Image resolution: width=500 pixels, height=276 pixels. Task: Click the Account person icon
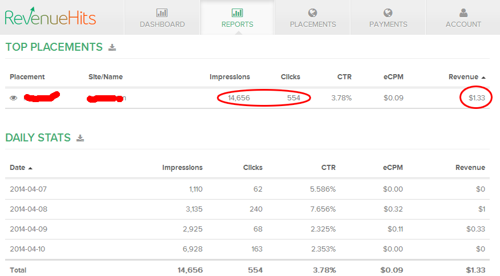click(463, 12)
